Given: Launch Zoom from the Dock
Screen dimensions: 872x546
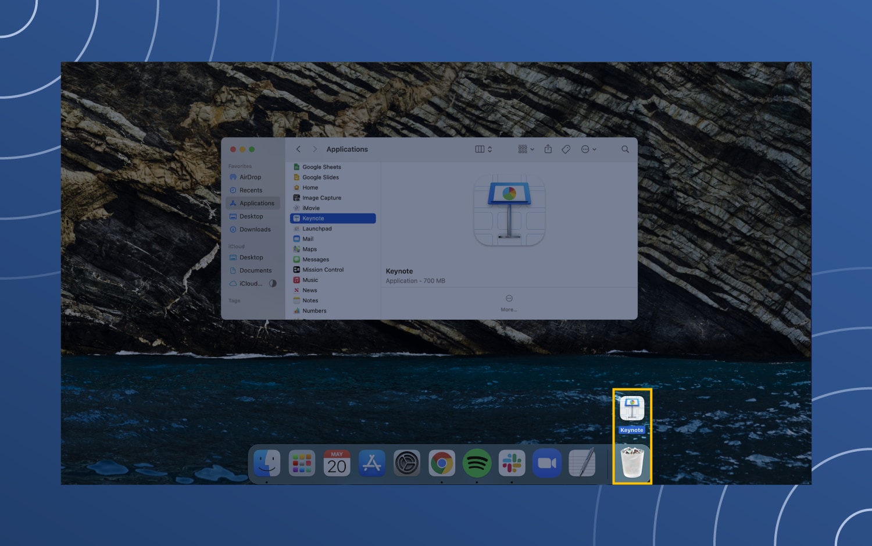Looking at the screenshot, I should tap(546, 463).
